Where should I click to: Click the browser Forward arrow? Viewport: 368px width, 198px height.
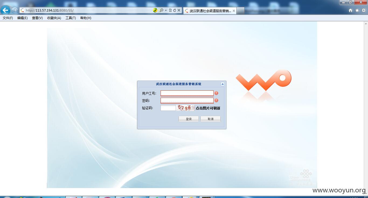(x=15, y=10)
